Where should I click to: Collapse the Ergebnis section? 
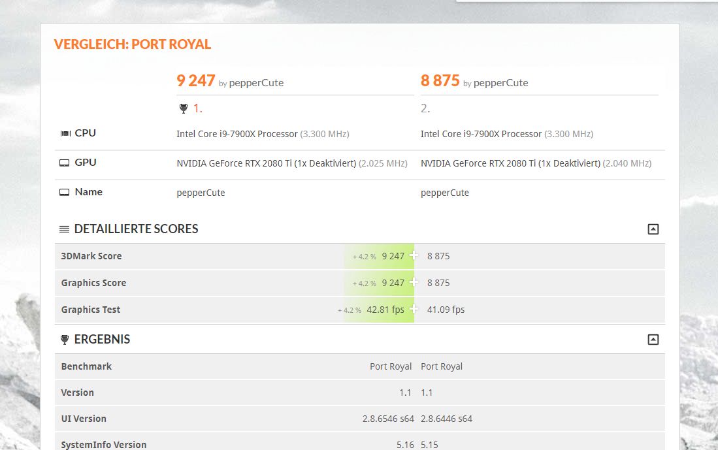point(653,339)
